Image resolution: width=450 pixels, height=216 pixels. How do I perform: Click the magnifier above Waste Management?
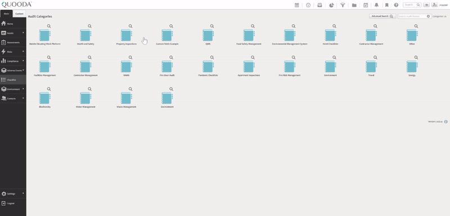tap(130, 89)
